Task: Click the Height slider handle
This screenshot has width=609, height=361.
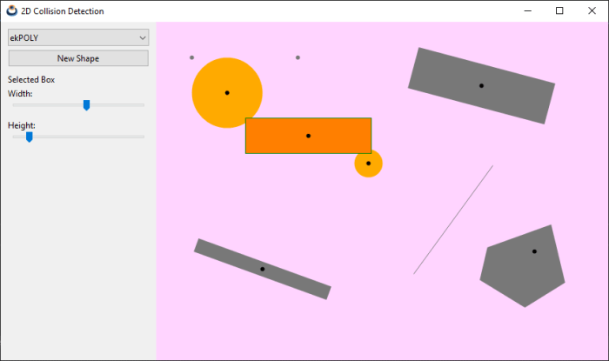Action: pos(29,137)
